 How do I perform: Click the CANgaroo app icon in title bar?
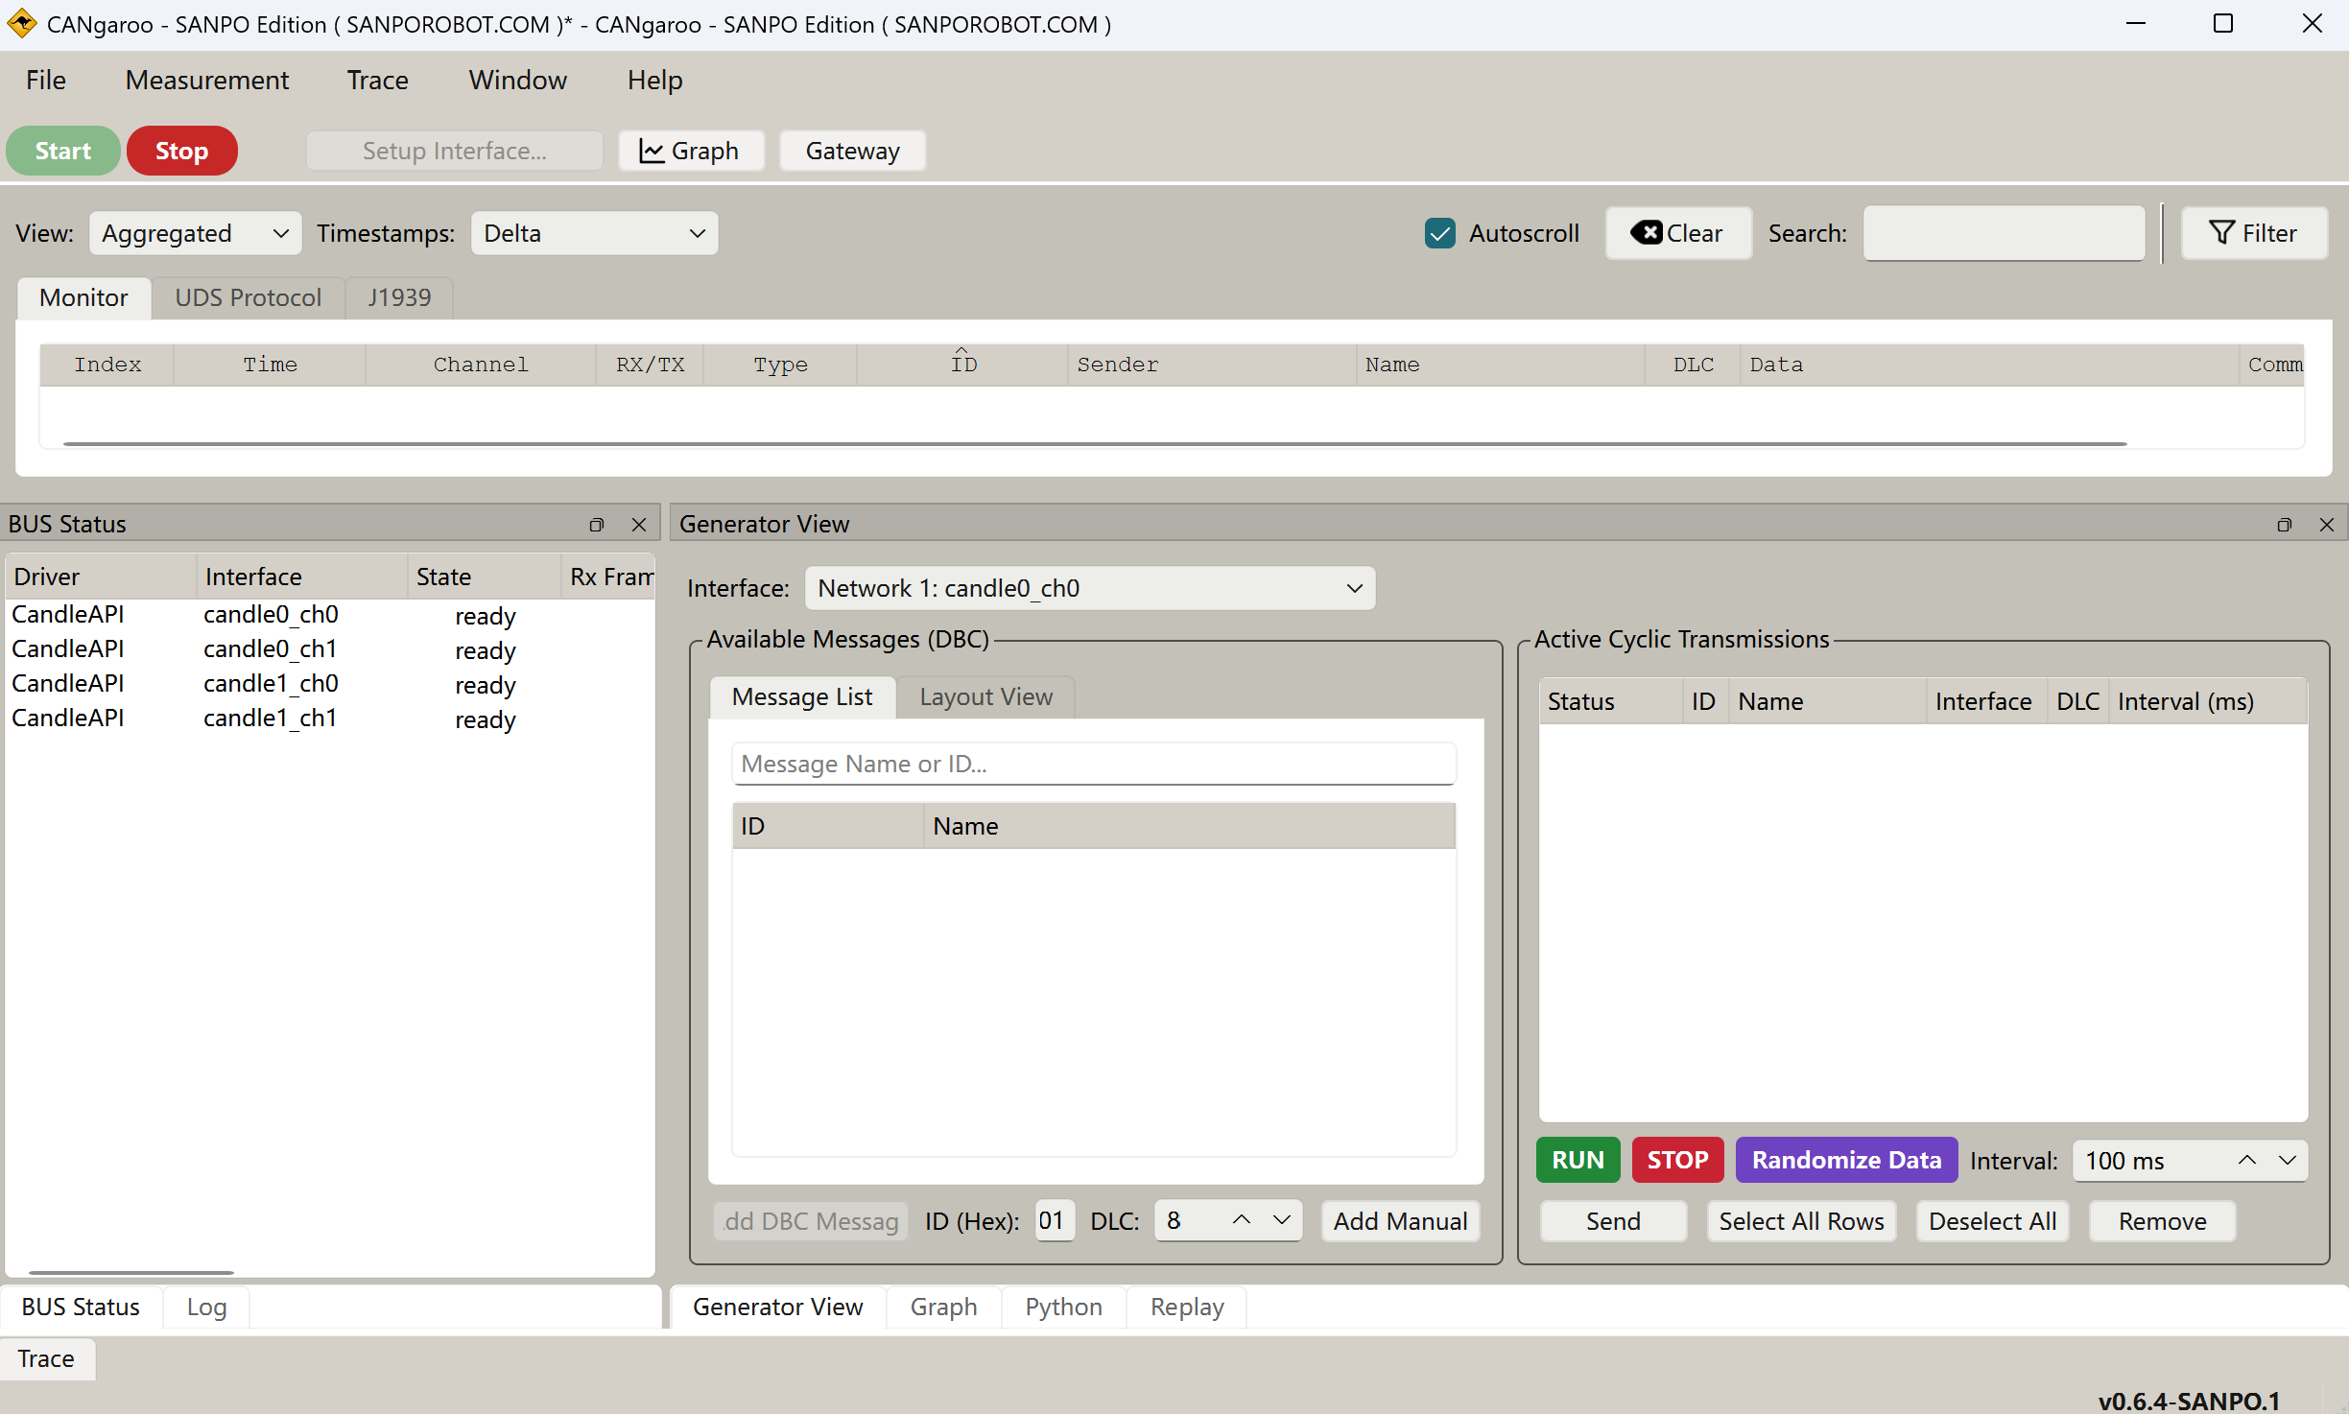[21, 24]
